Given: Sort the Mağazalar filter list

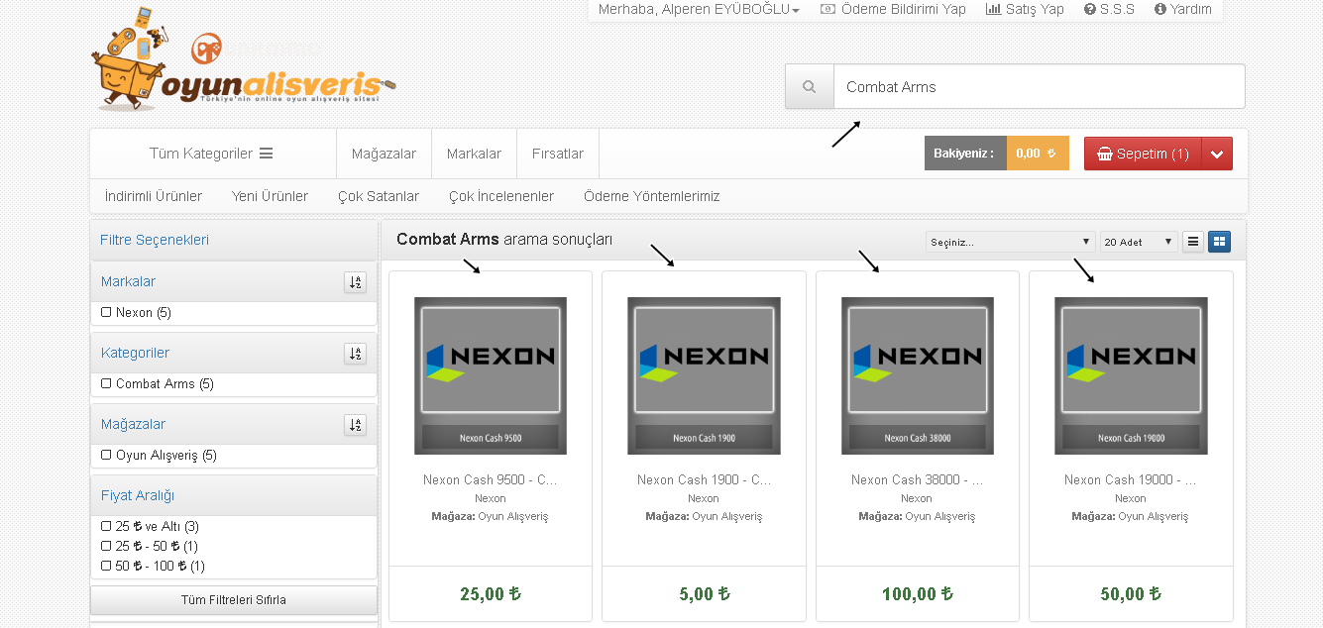Looking at the screenshot, I should [x=355, y=425].
